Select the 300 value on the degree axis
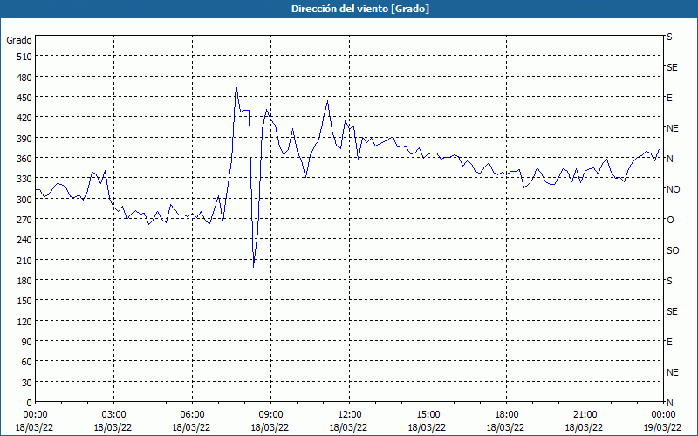The width and height of the screenshot is (698, 436). tap(25, 200)
